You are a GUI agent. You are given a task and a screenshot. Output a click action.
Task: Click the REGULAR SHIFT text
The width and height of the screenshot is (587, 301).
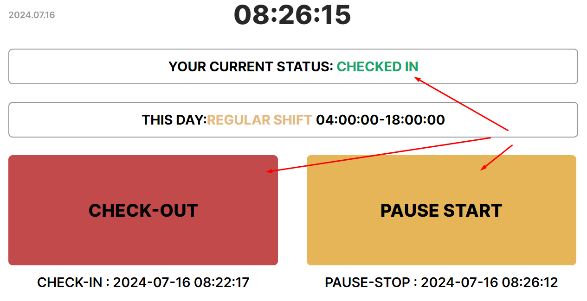[x=259, y=120]
